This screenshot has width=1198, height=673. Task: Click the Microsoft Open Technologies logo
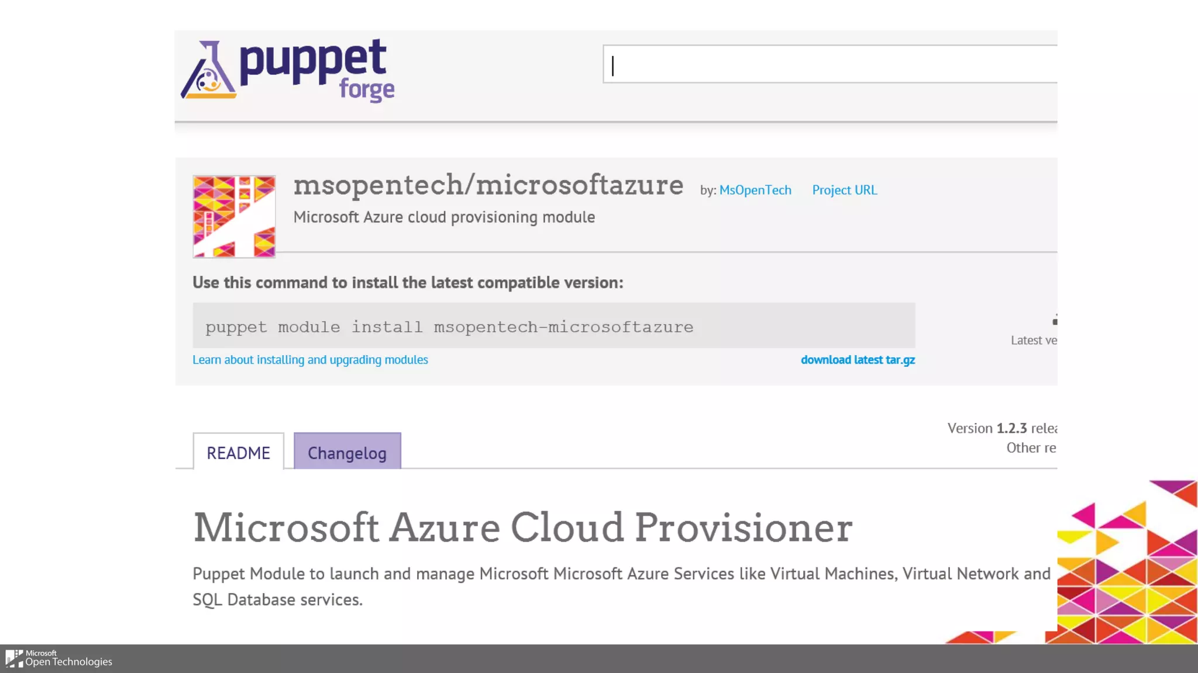click(x=58, y=658)
